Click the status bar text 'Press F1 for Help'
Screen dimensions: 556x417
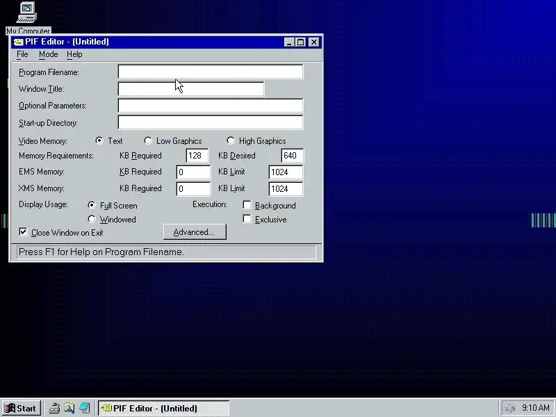pos(101,252)
